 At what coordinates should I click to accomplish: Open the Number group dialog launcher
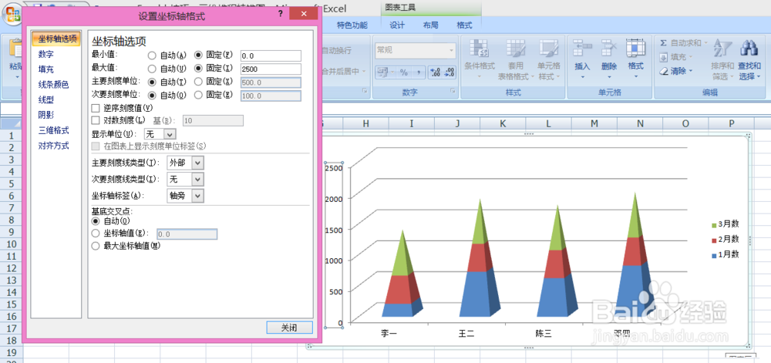[452, 92]
